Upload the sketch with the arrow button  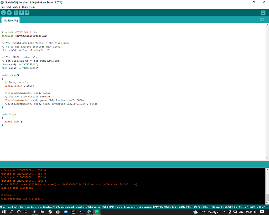9,13
